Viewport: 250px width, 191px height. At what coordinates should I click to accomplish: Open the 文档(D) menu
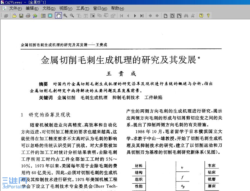coord(49,8)
